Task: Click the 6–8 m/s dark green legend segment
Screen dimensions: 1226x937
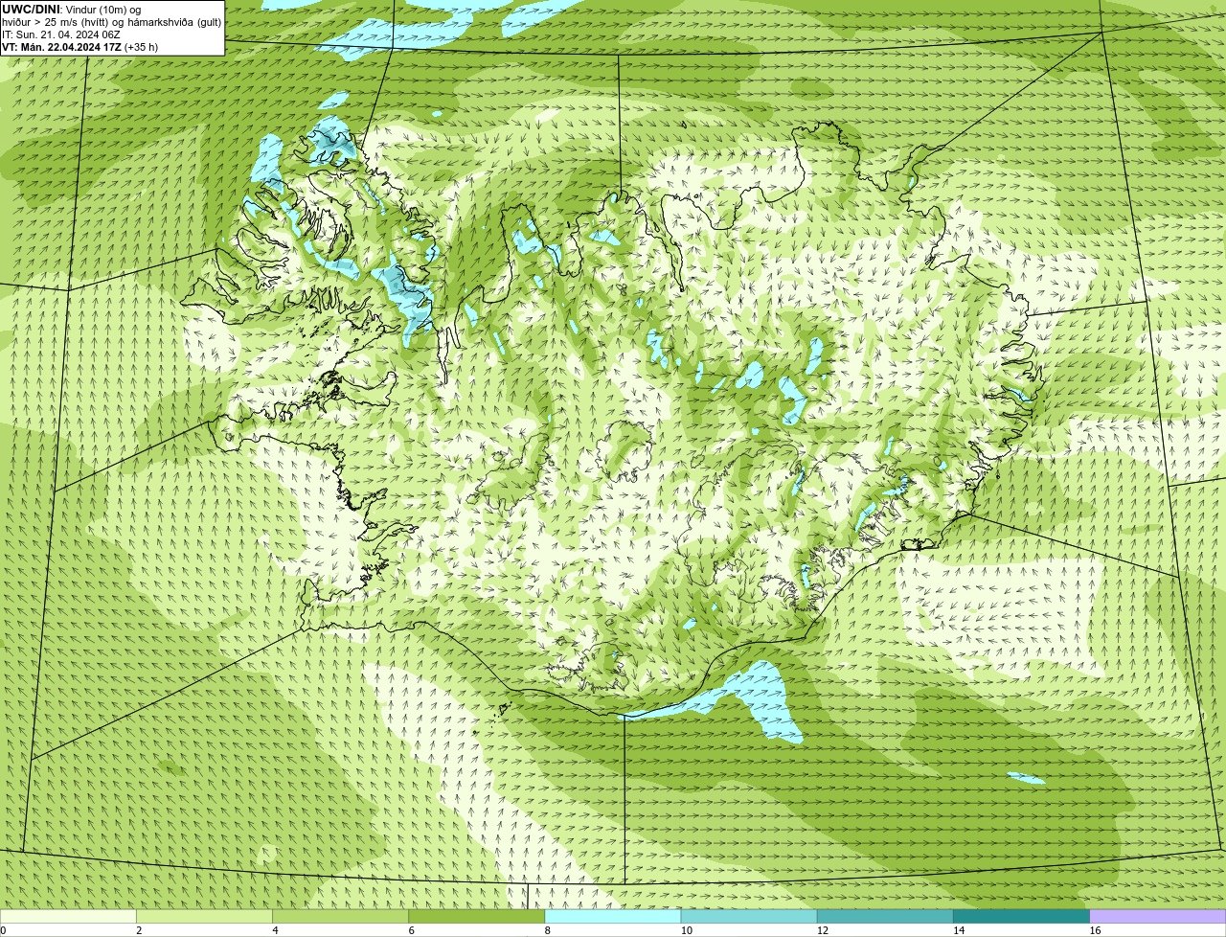Action: [x=477, y=917]
